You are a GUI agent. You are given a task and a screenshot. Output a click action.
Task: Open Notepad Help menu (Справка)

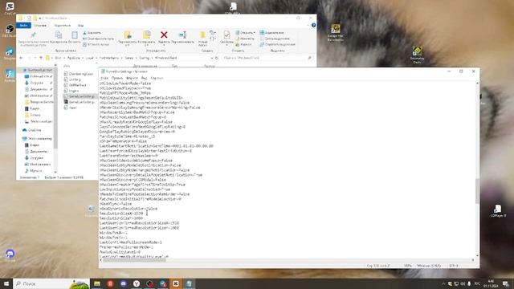point(157,78)
